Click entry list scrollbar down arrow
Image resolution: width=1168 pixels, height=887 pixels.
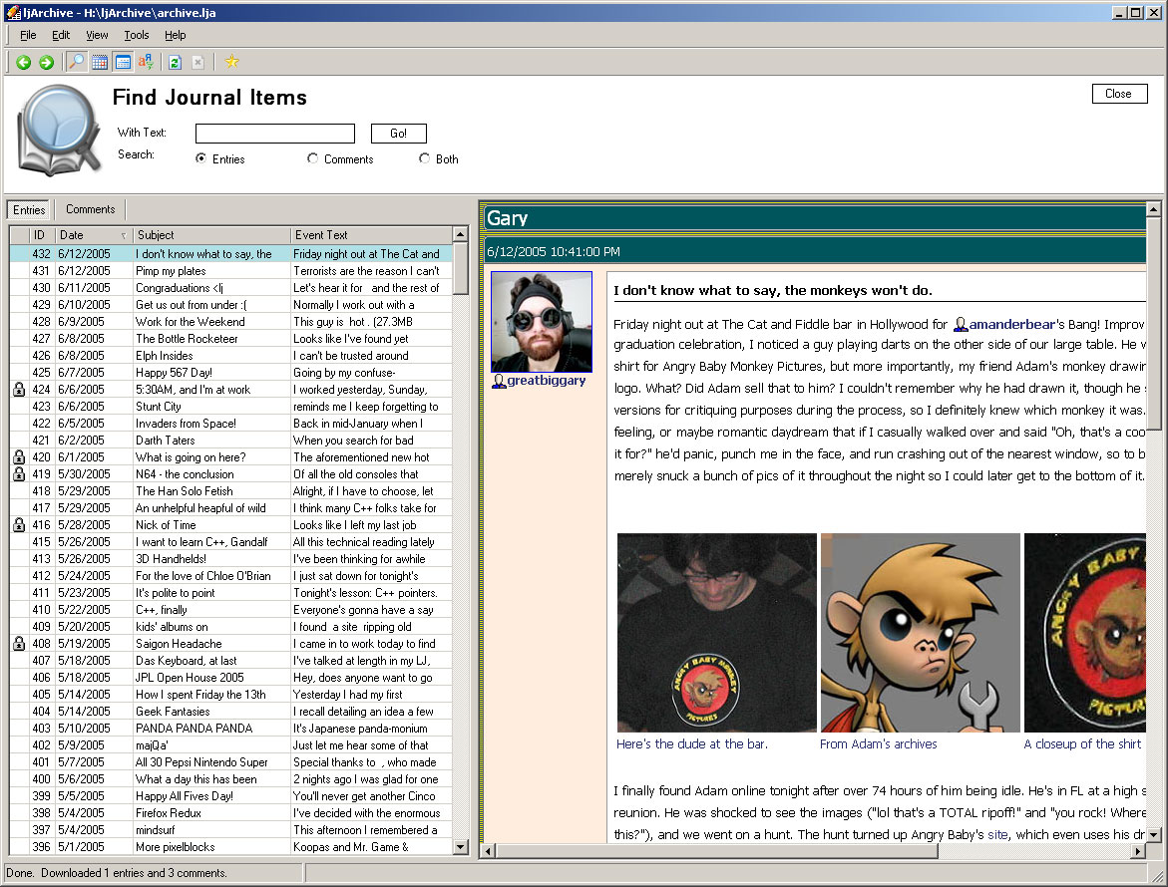tap(461, 846)
